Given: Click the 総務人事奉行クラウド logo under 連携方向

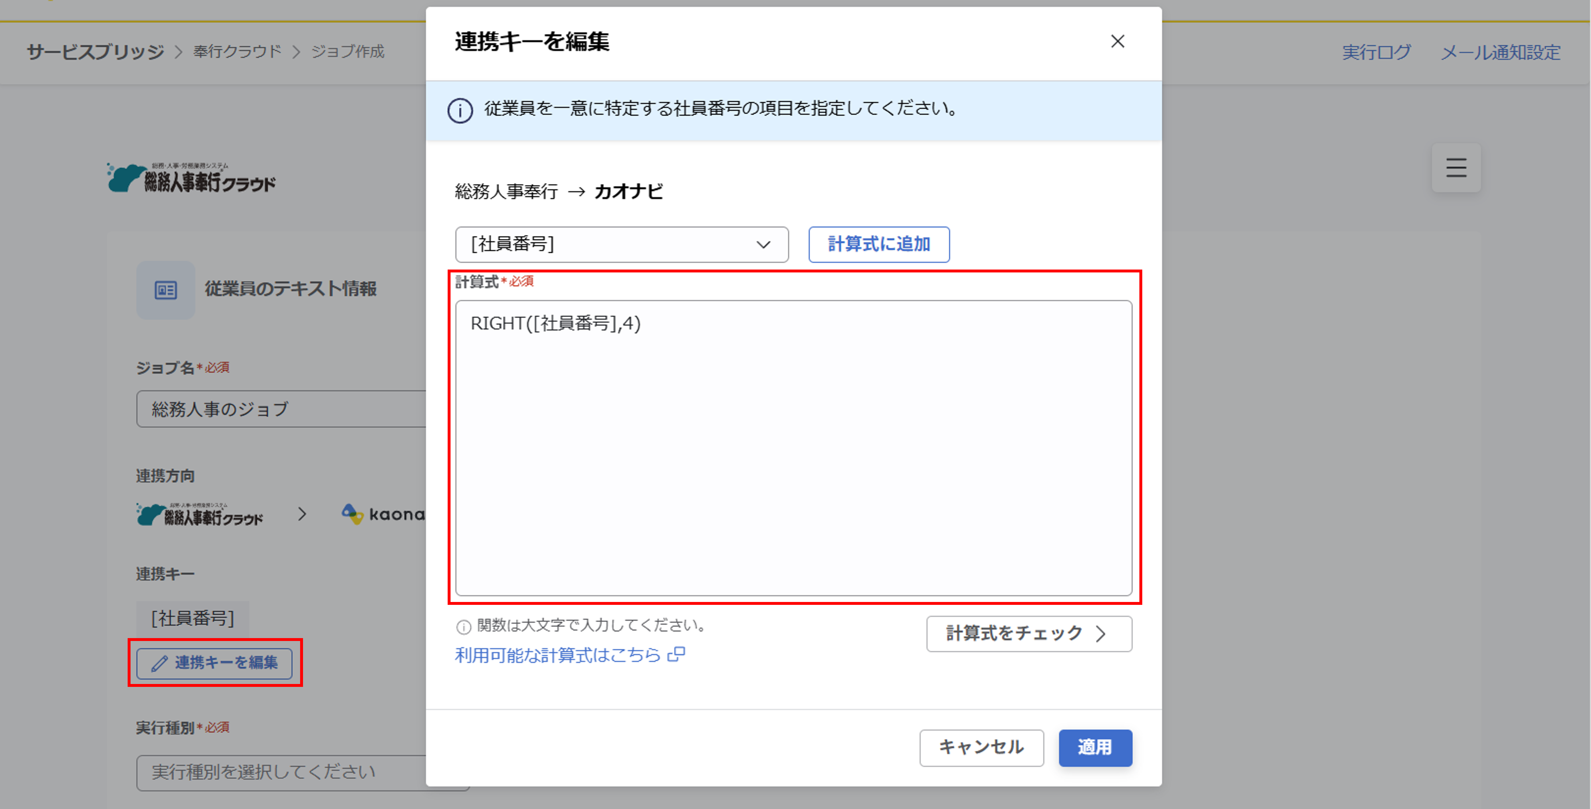Looking at the screenshot, I should 200,514.
